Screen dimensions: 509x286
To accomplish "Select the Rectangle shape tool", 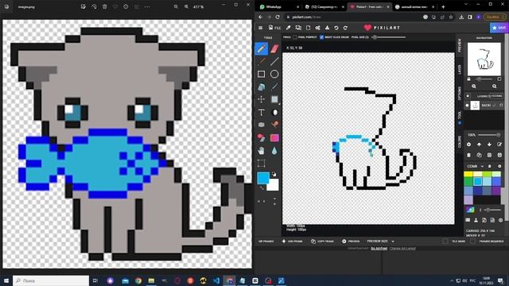I will click(262, 74).
